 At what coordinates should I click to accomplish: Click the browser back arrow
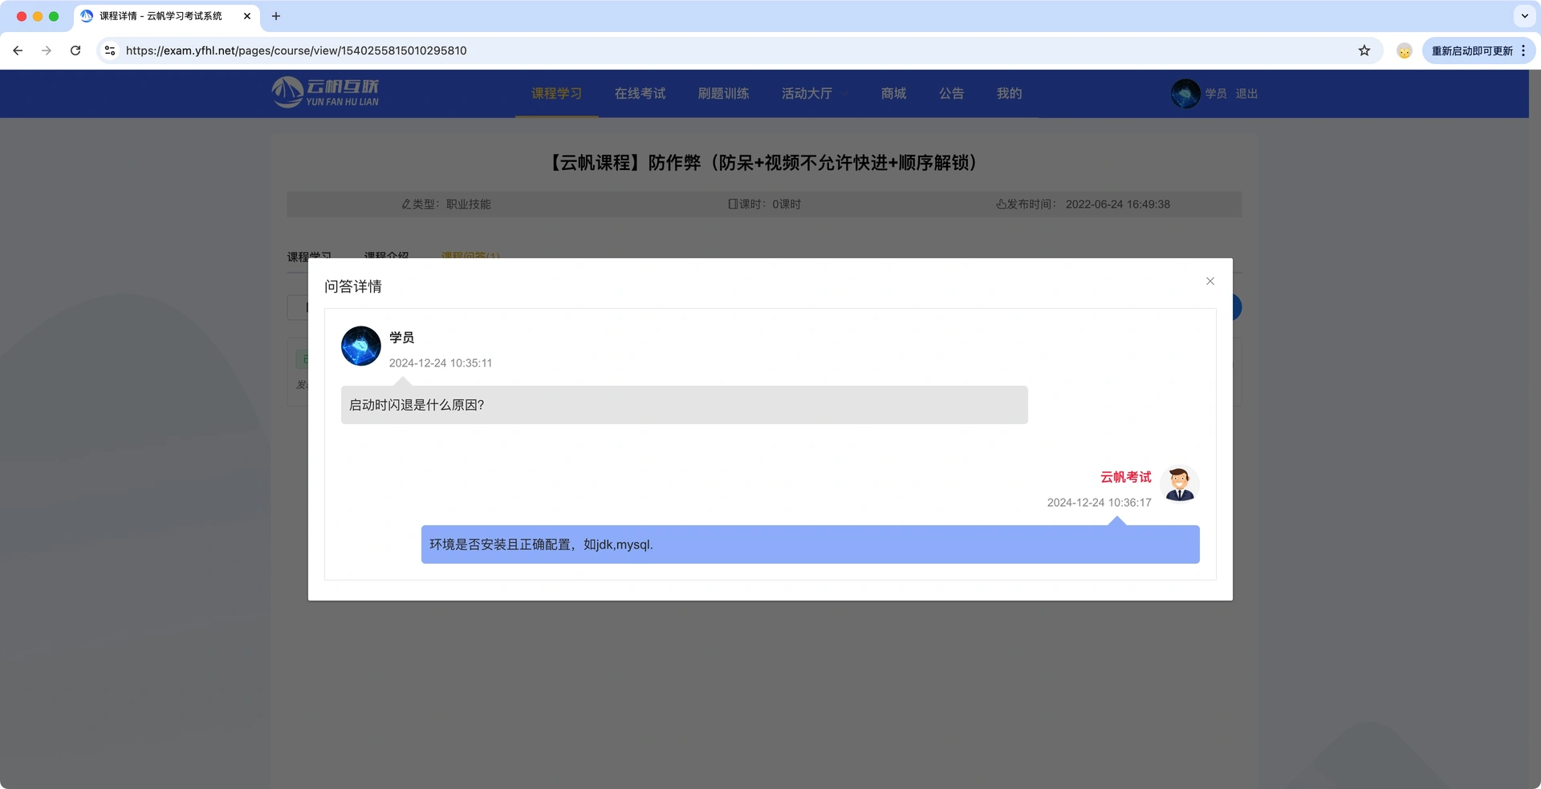coord(18,51)
